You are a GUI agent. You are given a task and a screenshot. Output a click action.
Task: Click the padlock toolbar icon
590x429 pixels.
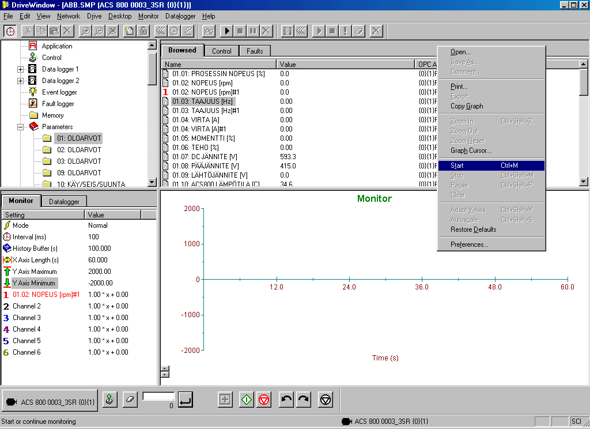pyautogui.click(x=143, y=31)
